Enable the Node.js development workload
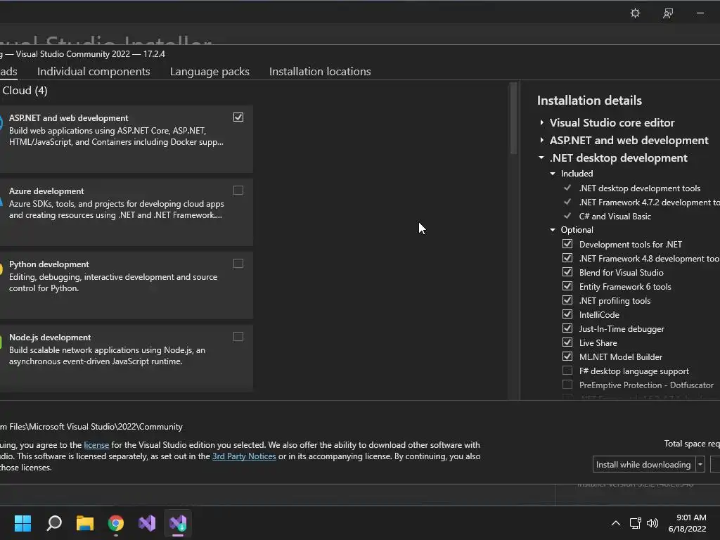 pyautogui.click(x=238, y=337)
